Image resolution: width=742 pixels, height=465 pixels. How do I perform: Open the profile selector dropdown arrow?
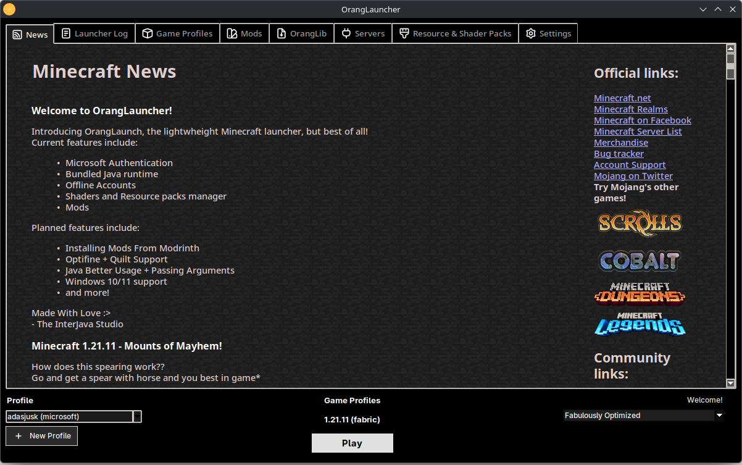[x=137, y=416]
